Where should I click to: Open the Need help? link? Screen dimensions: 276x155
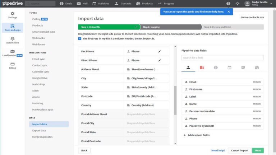pyautogui.click(x=218, y=150)
